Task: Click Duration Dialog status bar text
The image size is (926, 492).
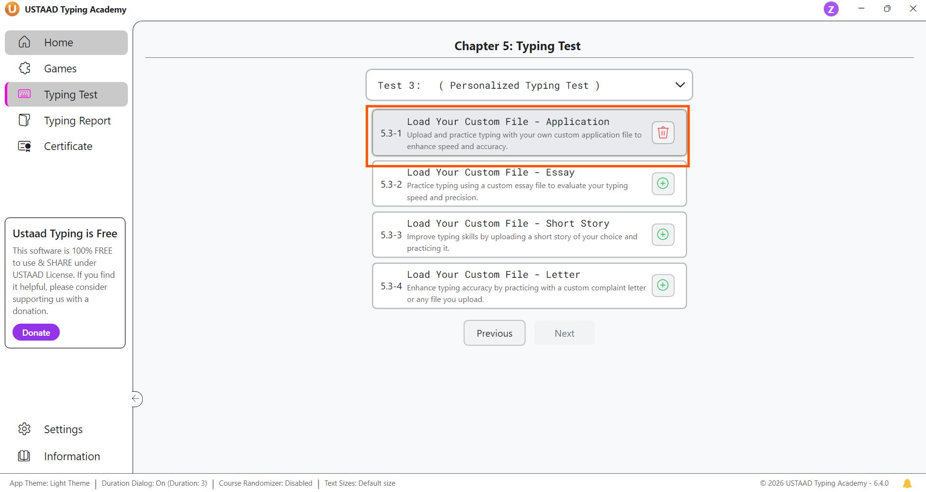Action: point(154,483)
